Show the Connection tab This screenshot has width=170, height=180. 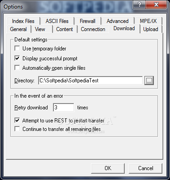[x=93, y=29]
